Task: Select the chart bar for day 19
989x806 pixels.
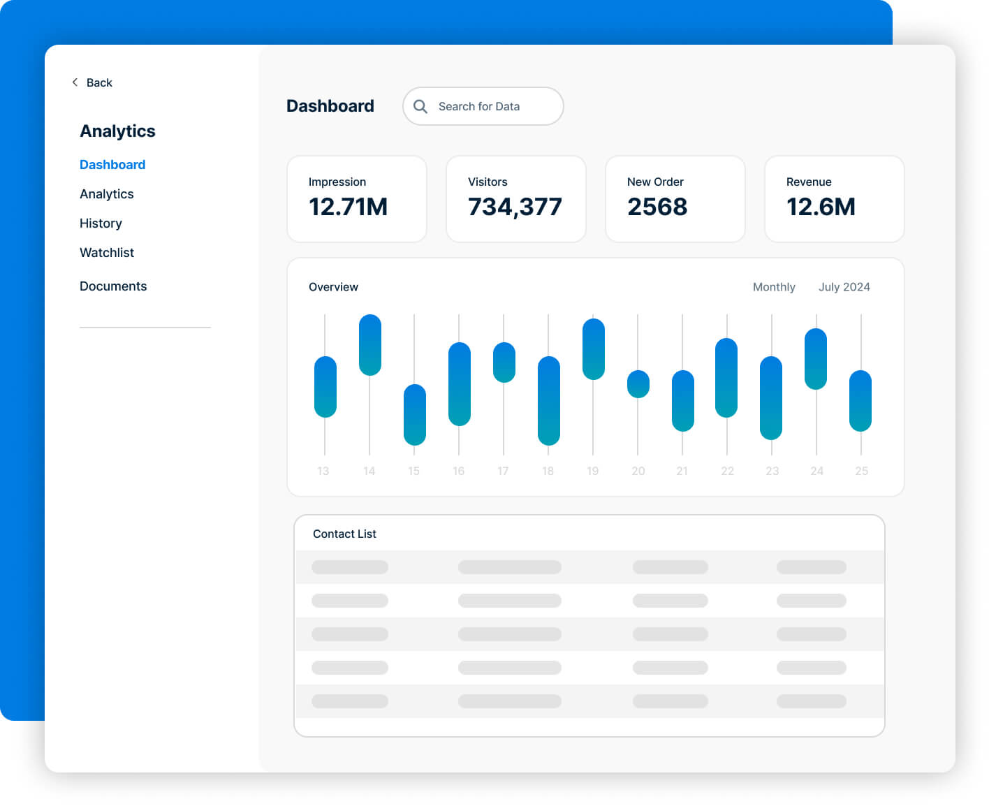Action: [593, 349]
